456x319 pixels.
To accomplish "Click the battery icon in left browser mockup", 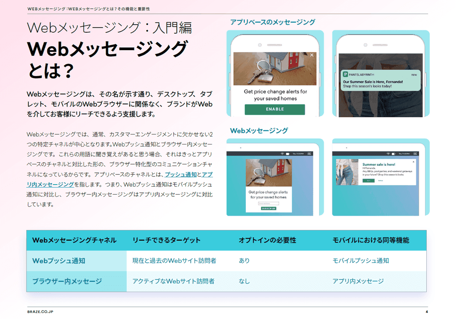I will [x=288, y=154].
